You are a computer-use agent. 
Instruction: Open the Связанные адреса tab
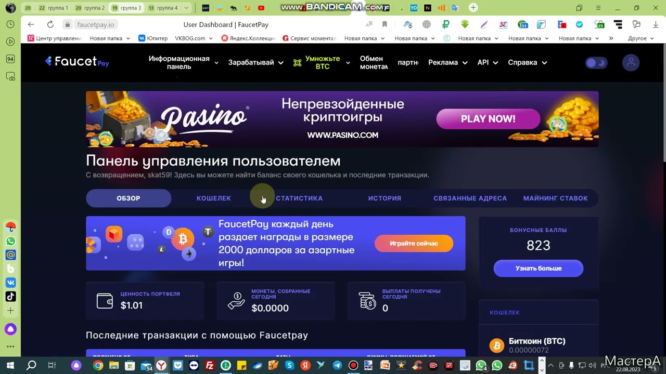click(470, 198)
